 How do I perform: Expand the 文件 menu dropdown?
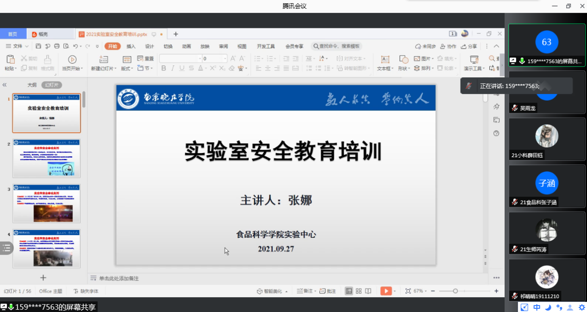(x=18, y=46)
